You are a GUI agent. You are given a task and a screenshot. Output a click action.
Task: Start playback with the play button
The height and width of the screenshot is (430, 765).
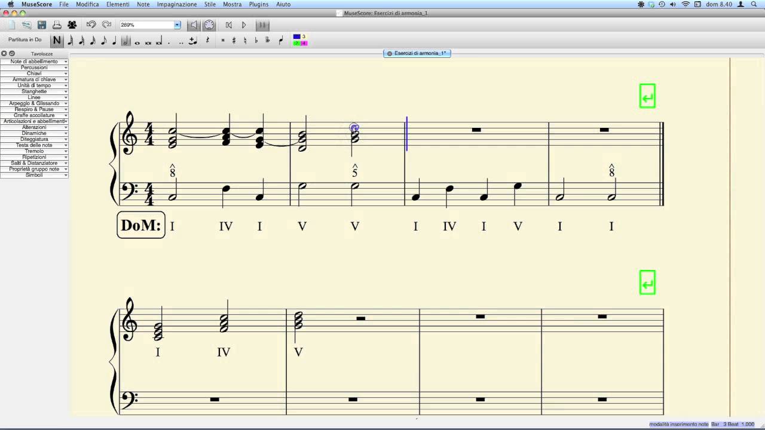click(x=244, y=25)
